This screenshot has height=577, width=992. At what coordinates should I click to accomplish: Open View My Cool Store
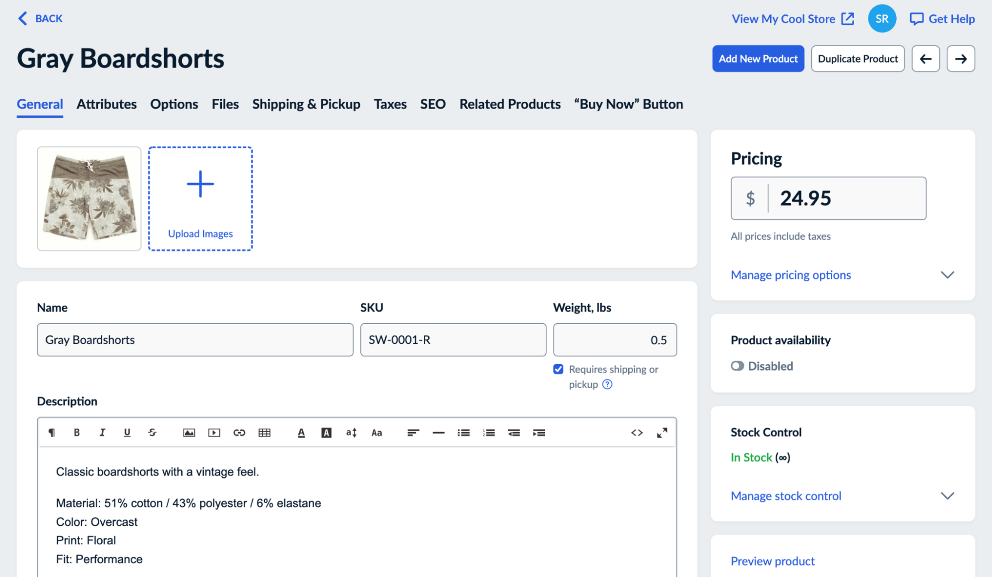click(783, 18)
